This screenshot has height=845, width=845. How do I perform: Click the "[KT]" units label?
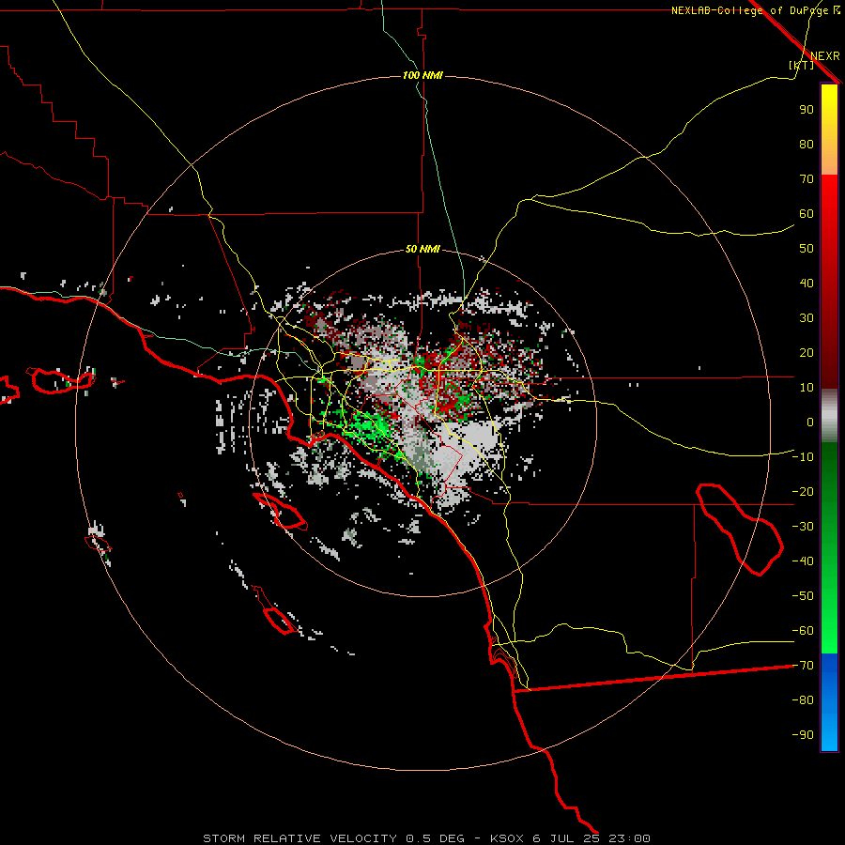(x=802, y=65)
